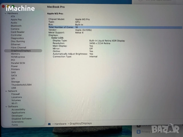
Task: Click the Resolution value 3456 x 2234 Retina
Action: pos(100,43)
